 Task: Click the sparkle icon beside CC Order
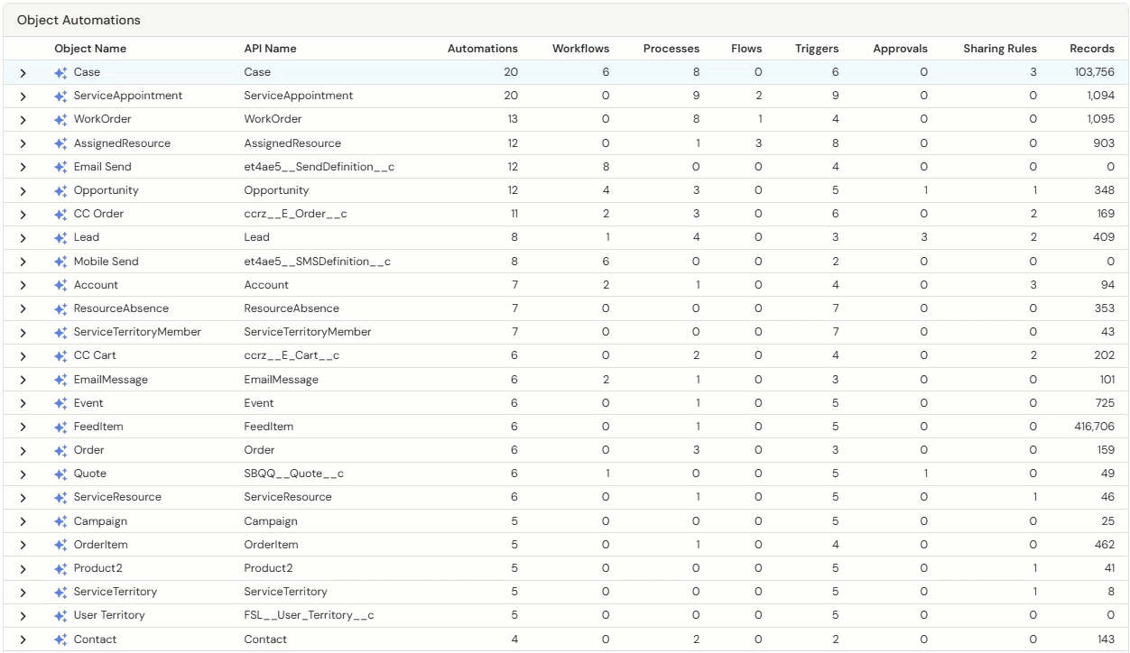coord(60,214)
